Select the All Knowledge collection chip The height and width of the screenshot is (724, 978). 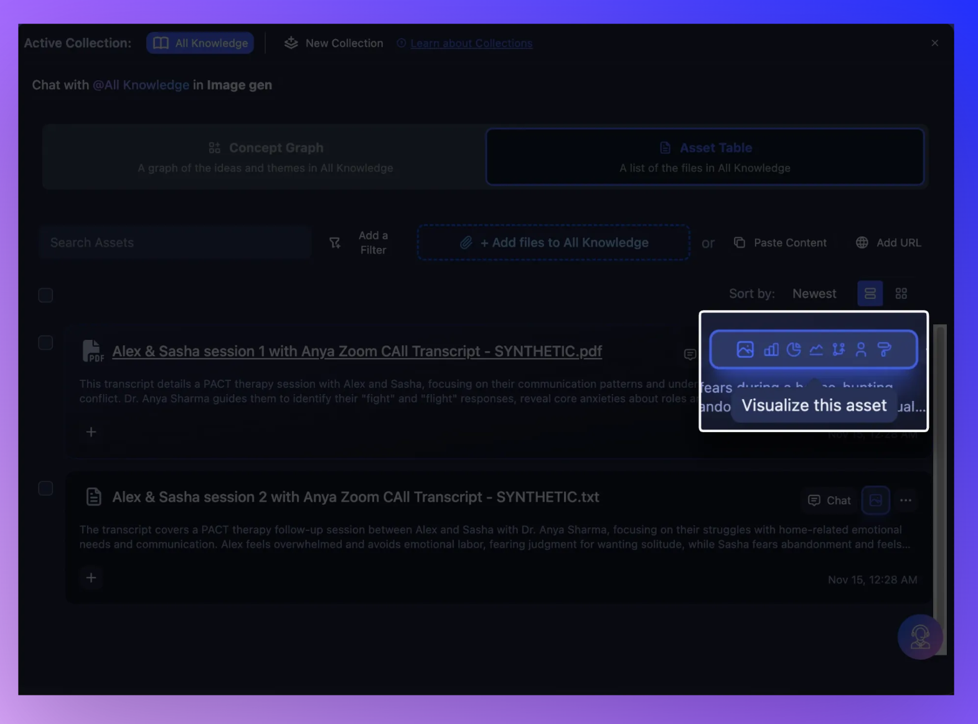click(200, 43)
